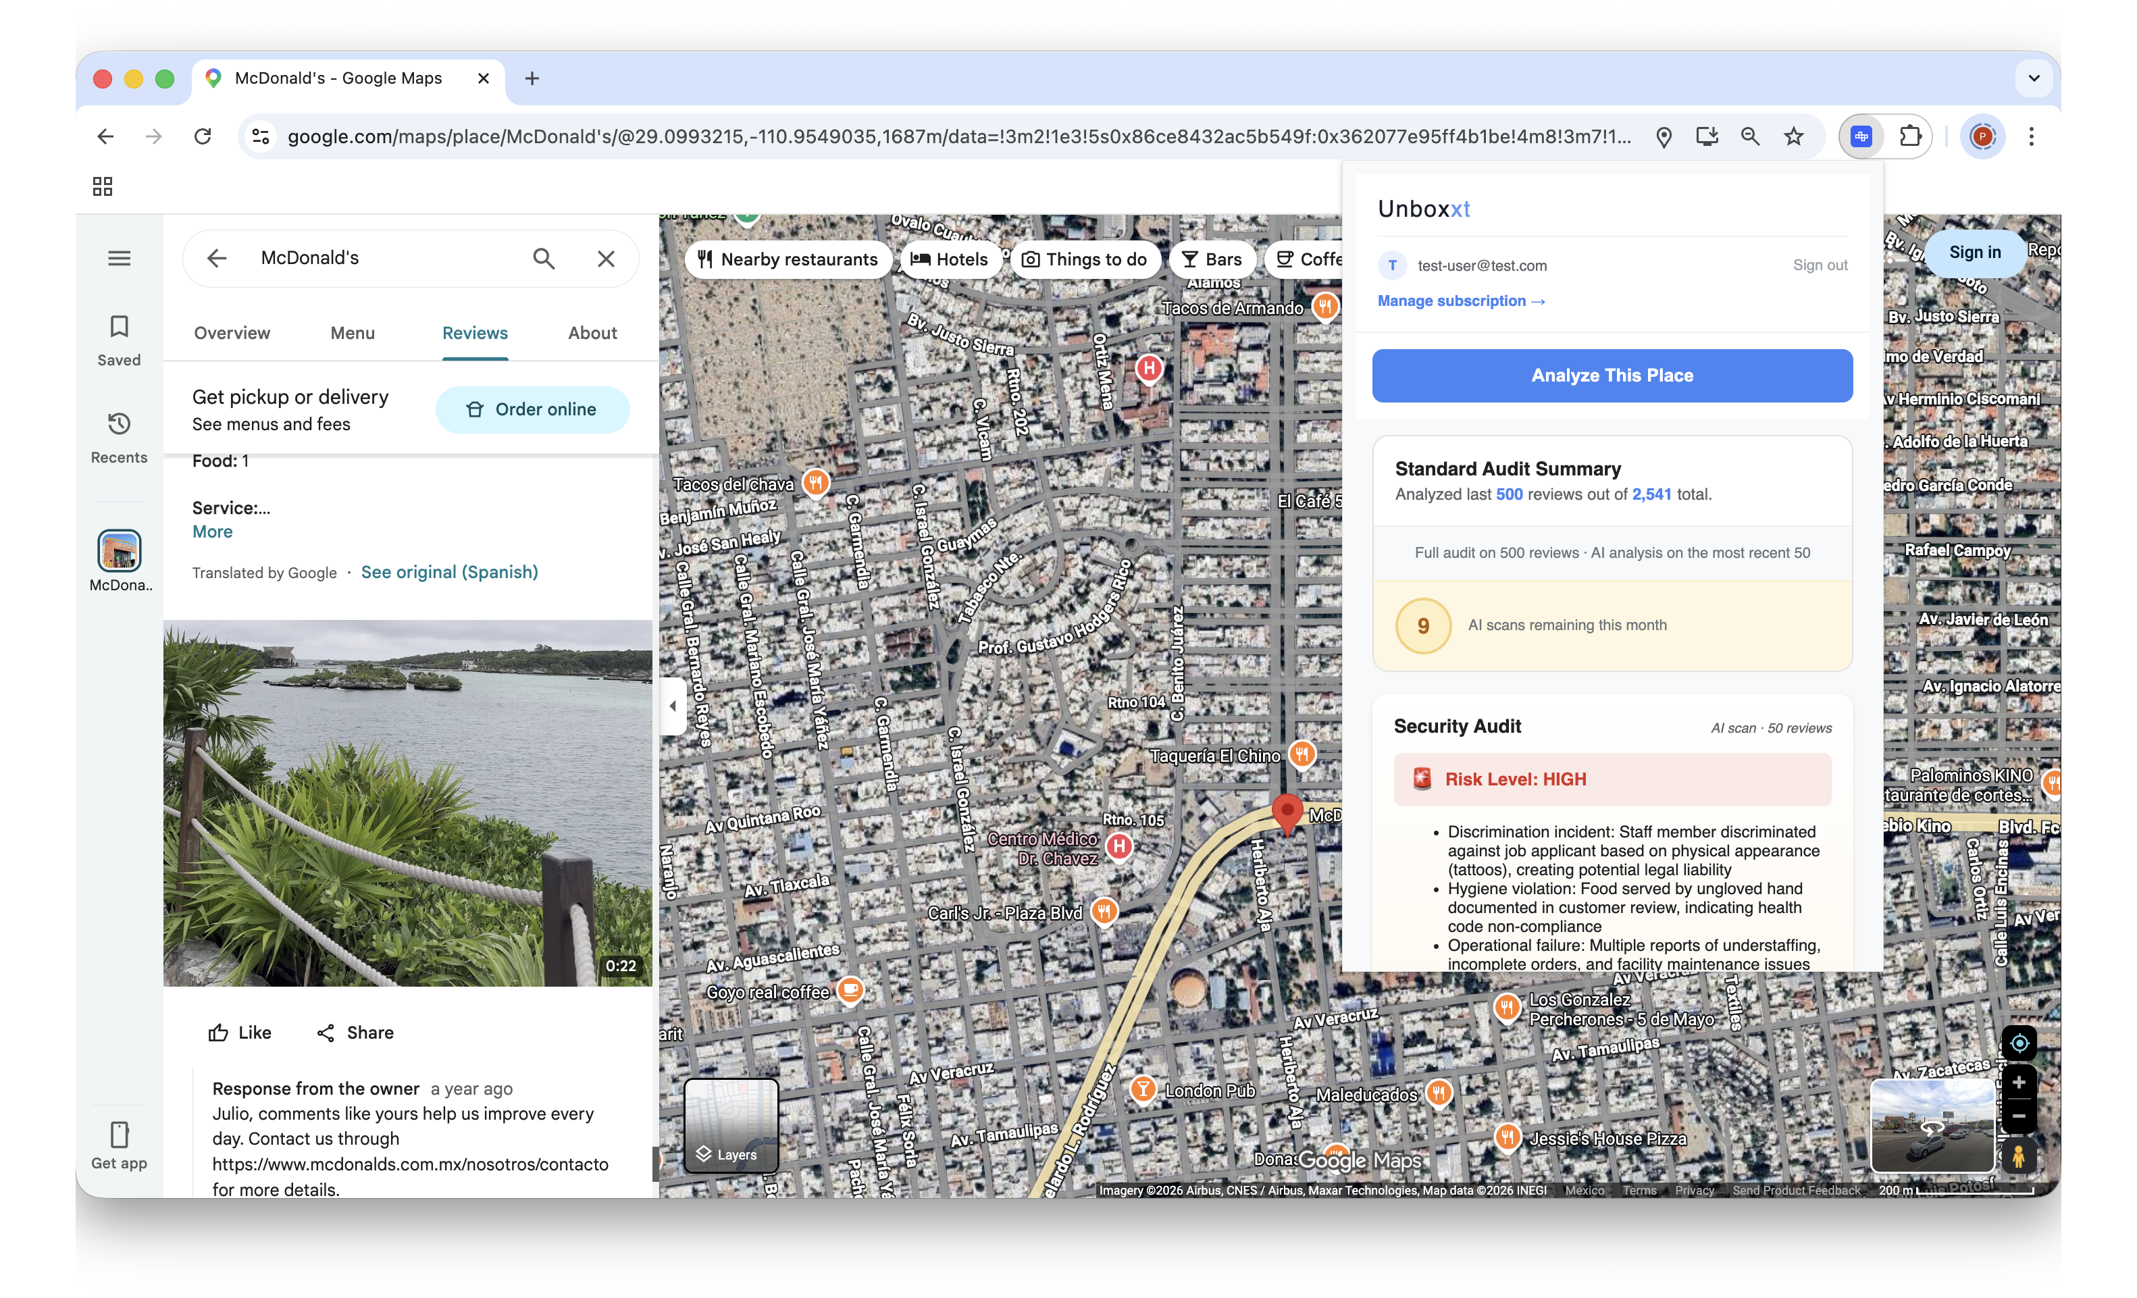2137x1298 pixels.
Task: Click the Unboxxt extension icon in toolbar
Action: pyautogui.click(x=1861, y=136)
